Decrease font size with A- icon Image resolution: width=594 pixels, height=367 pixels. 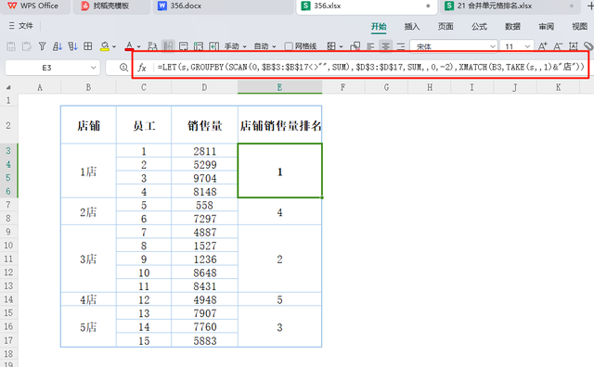(558, 46)
